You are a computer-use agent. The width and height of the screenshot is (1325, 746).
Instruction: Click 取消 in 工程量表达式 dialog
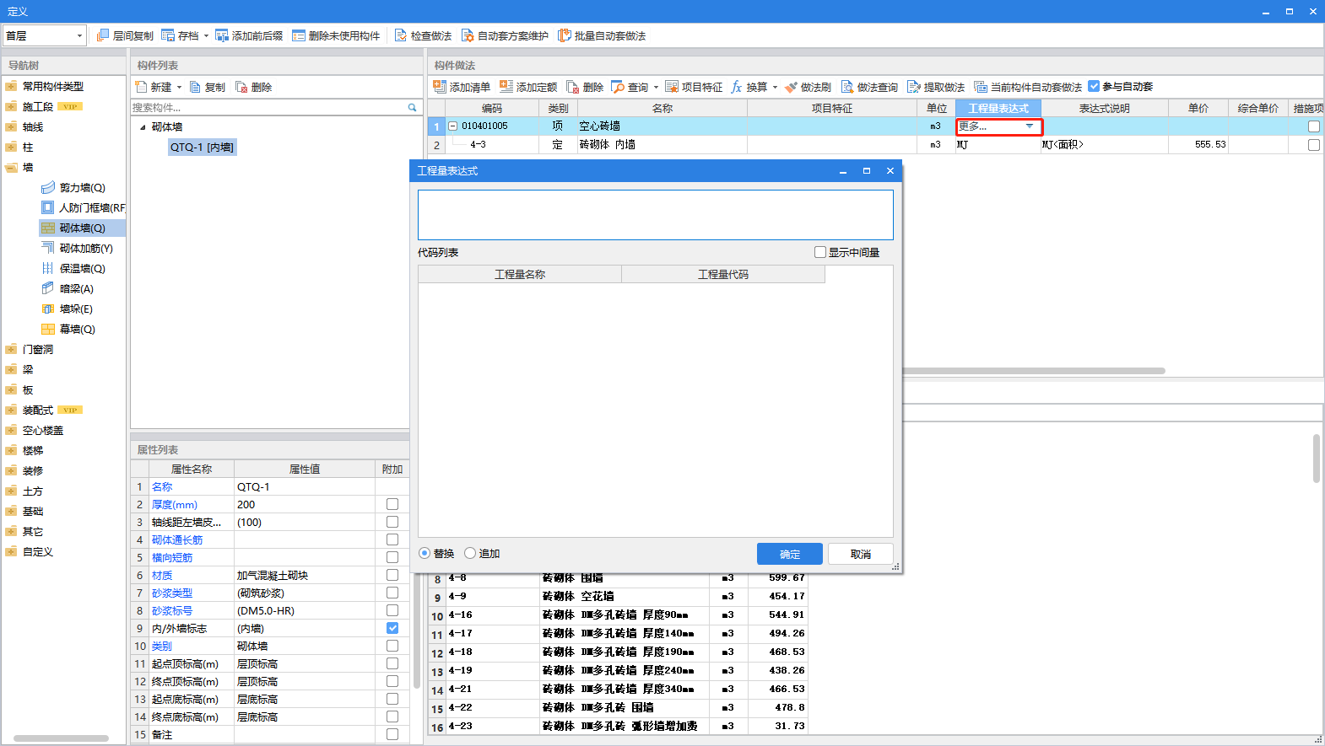(860, 554)
